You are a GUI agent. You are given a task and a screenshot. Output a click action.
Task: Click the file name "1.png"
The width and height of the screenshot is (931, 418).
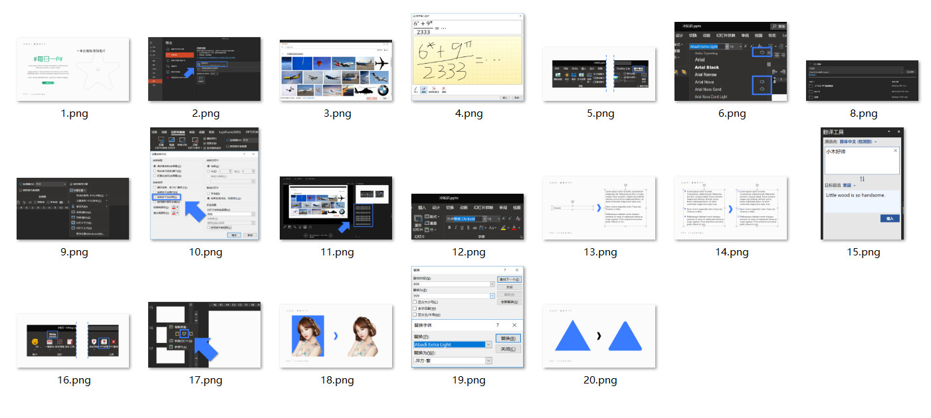click(x=73, y=113)
